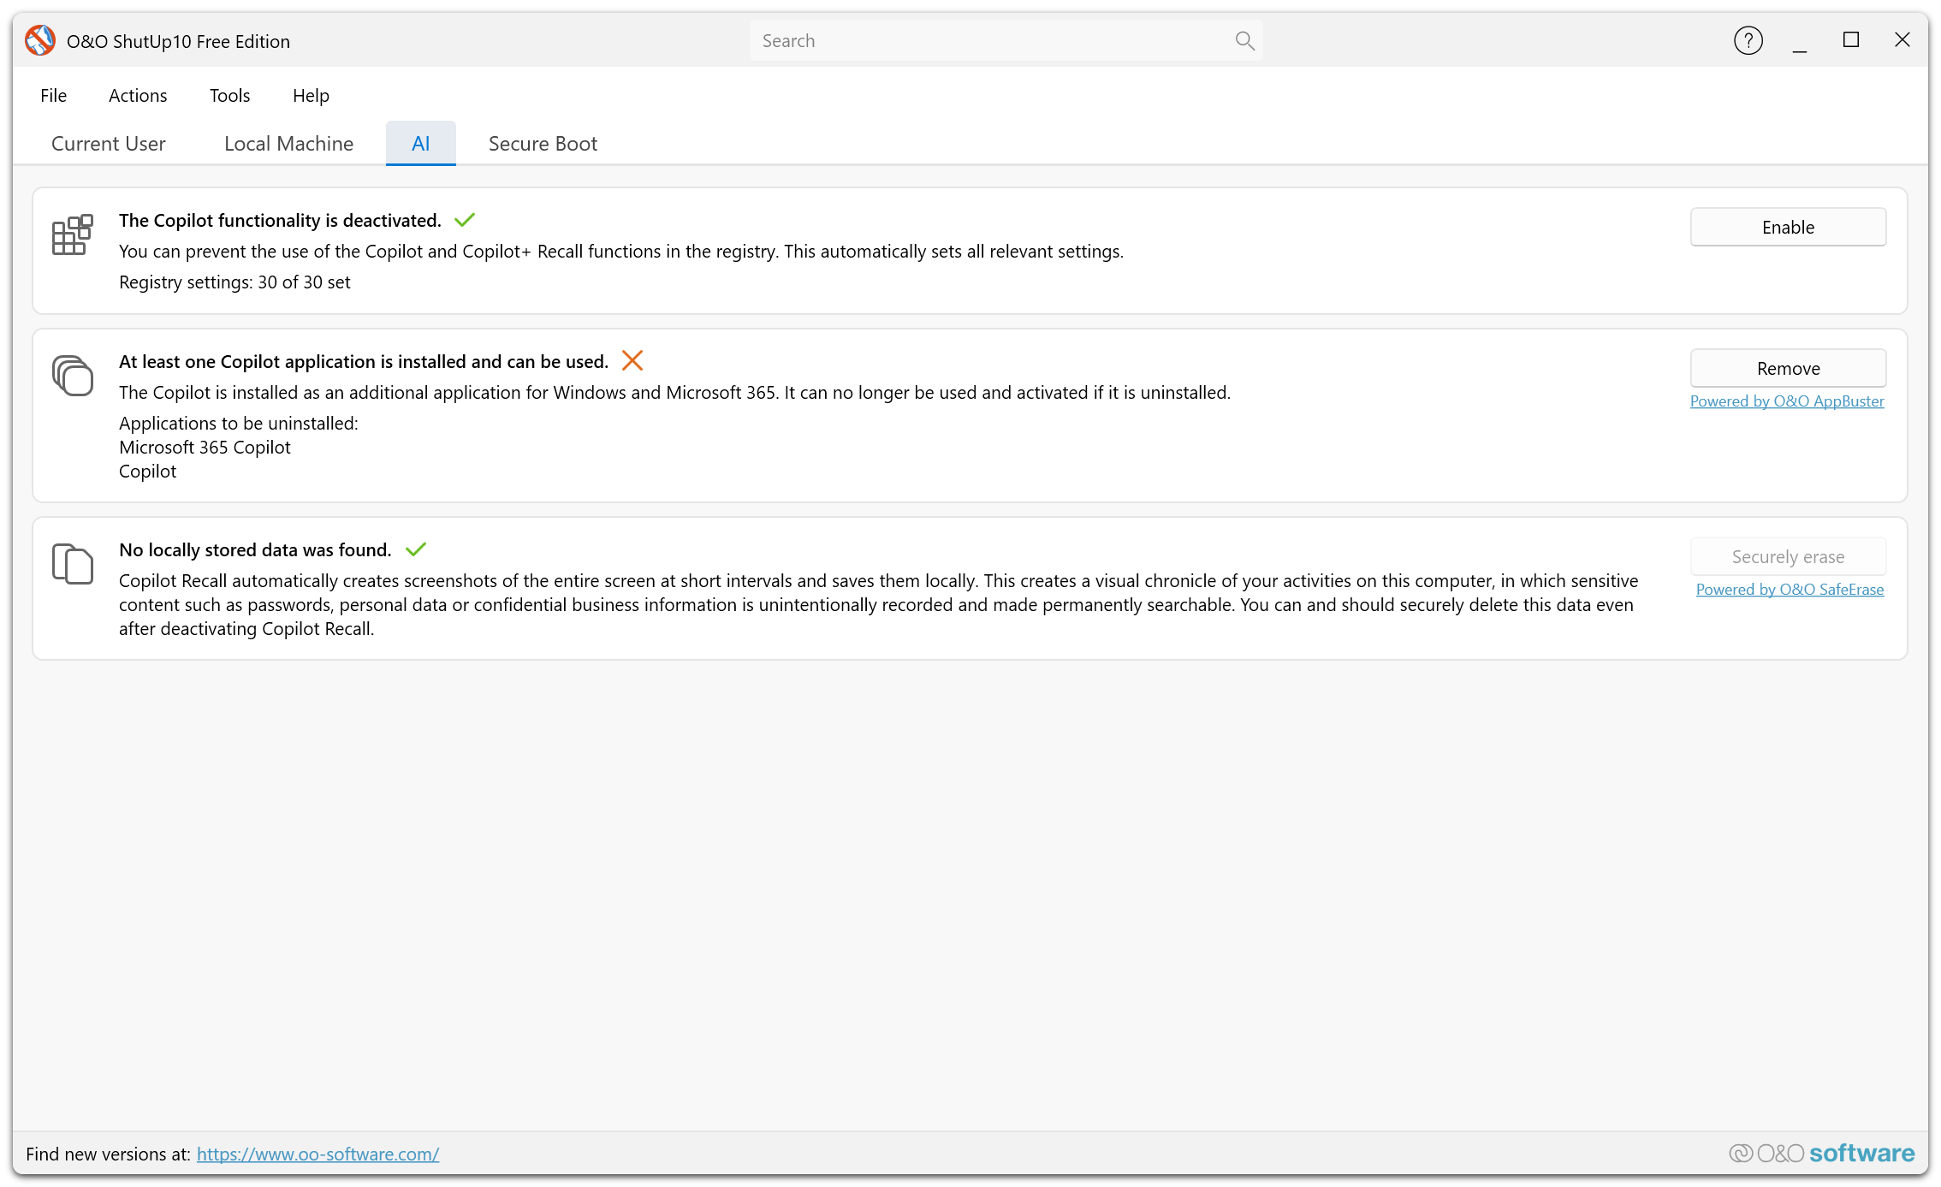Click text 'Applications to be uninstalled:'
Screen dimensions: 1941x1187
(239, 423)
